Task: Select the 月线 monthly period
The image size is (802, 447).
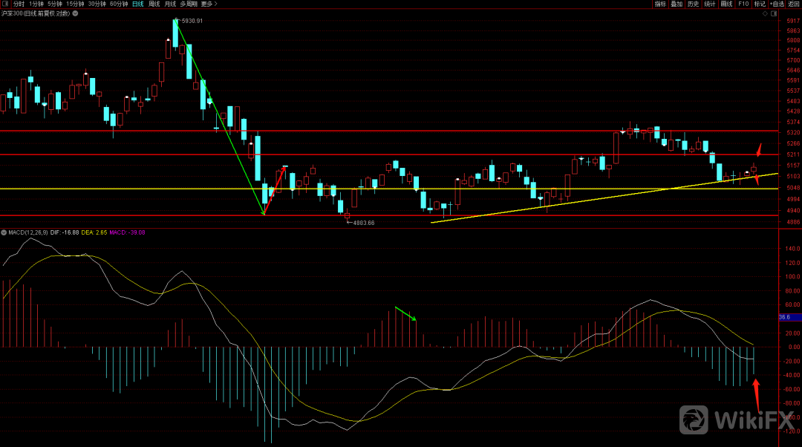Action: point(170,4)
